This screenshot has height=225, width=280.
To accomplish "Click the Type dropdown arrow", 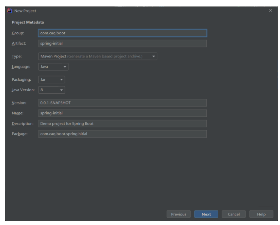I will (154, 56).
